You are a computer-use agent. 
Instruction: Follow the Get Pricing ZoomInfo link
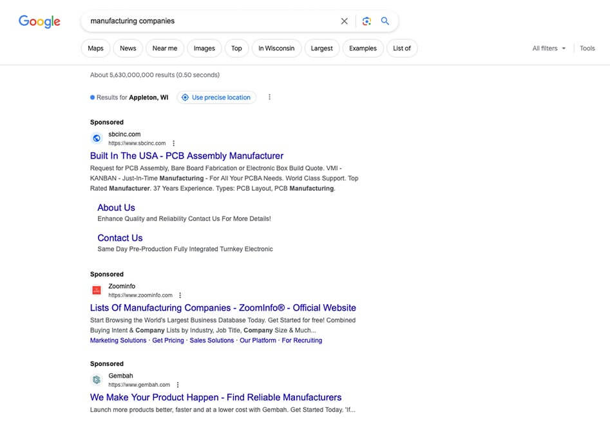(x=168, y=340)
